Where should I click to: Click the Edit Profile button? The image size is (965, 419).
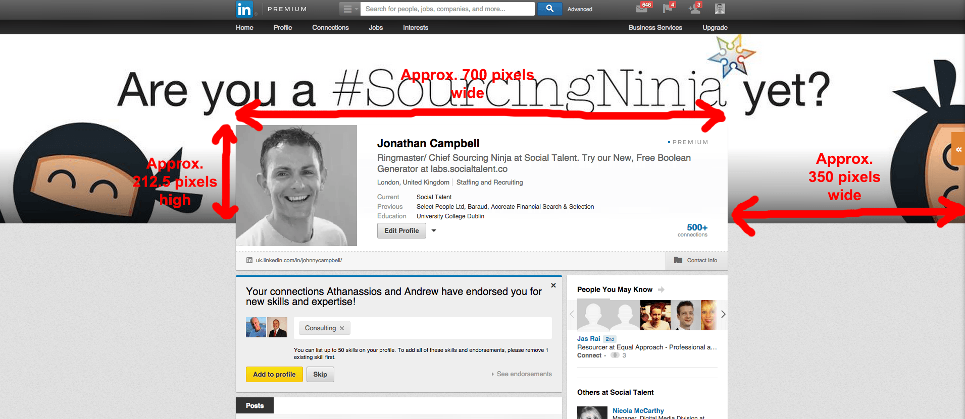[401, 230]
